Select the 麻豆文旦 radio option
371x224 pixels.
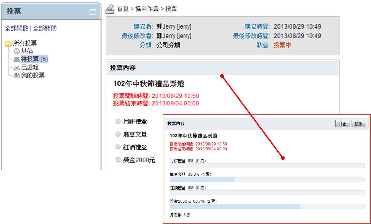[118, 134]
